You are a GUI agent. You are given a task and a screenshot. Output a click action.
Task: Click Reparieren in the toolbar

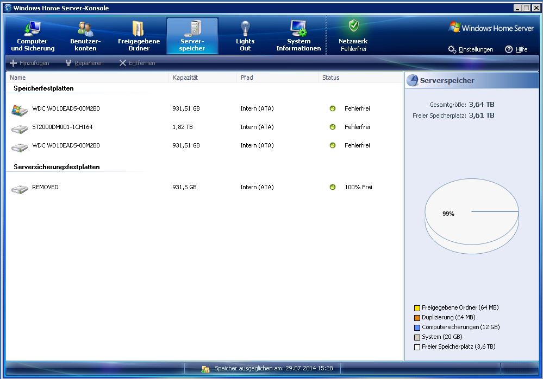pos(84,63)
